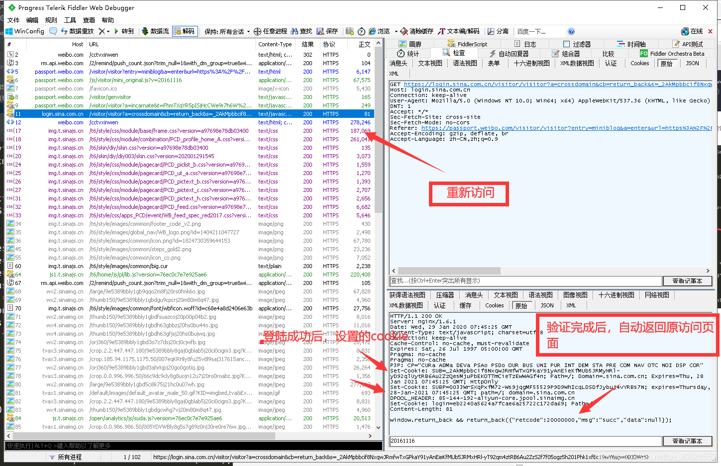Sort sessions by Content-Type column header
This screenshot has height=466, width=721.
[x=275, y=44]
